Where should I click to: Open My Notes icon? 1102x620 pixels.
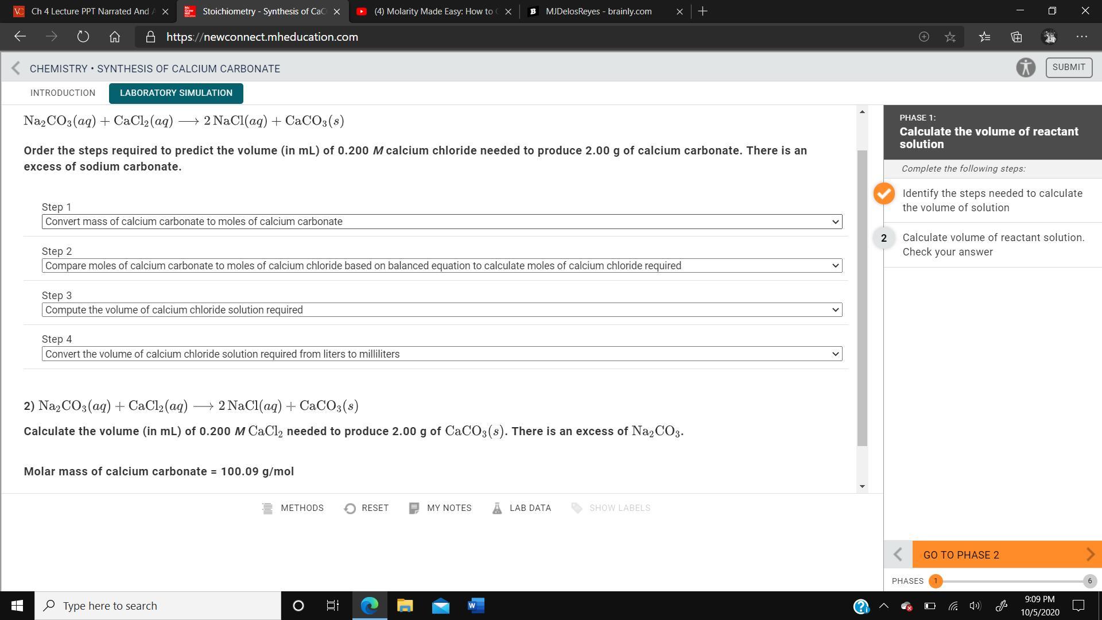point(414,509)
